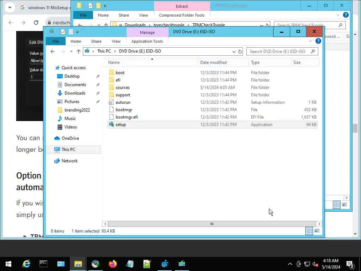Click Search TPMCheckToggle box in back window
This screenshot has width=361, height=271.
point(310,25)
